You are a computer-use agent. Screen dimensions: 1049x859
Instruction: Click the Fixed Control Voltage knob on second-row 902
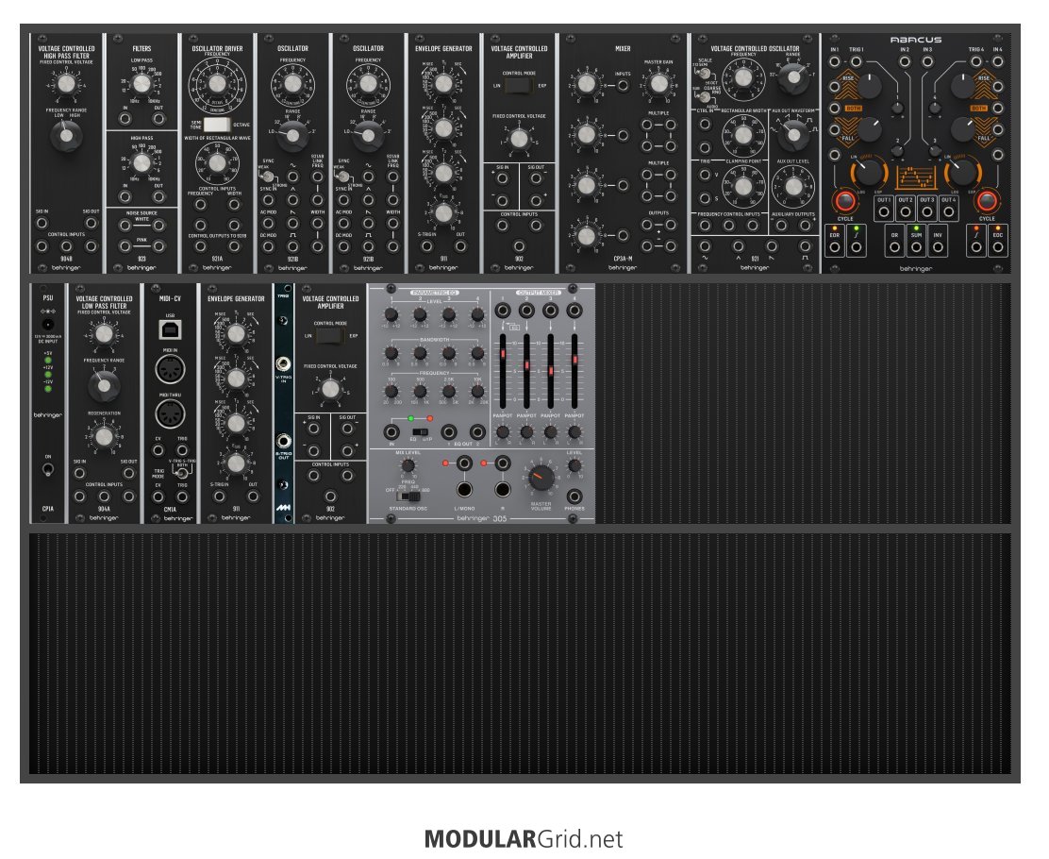[330, 389]
